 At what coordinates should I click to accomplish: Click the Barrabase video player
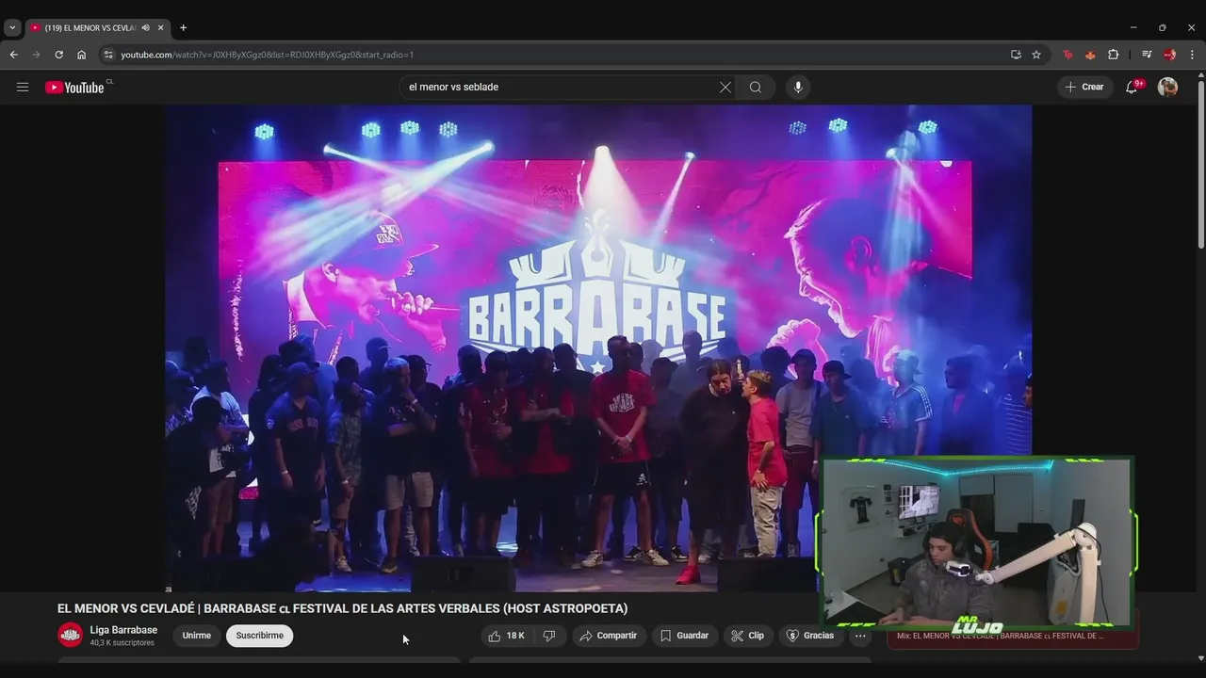(598, 348)
